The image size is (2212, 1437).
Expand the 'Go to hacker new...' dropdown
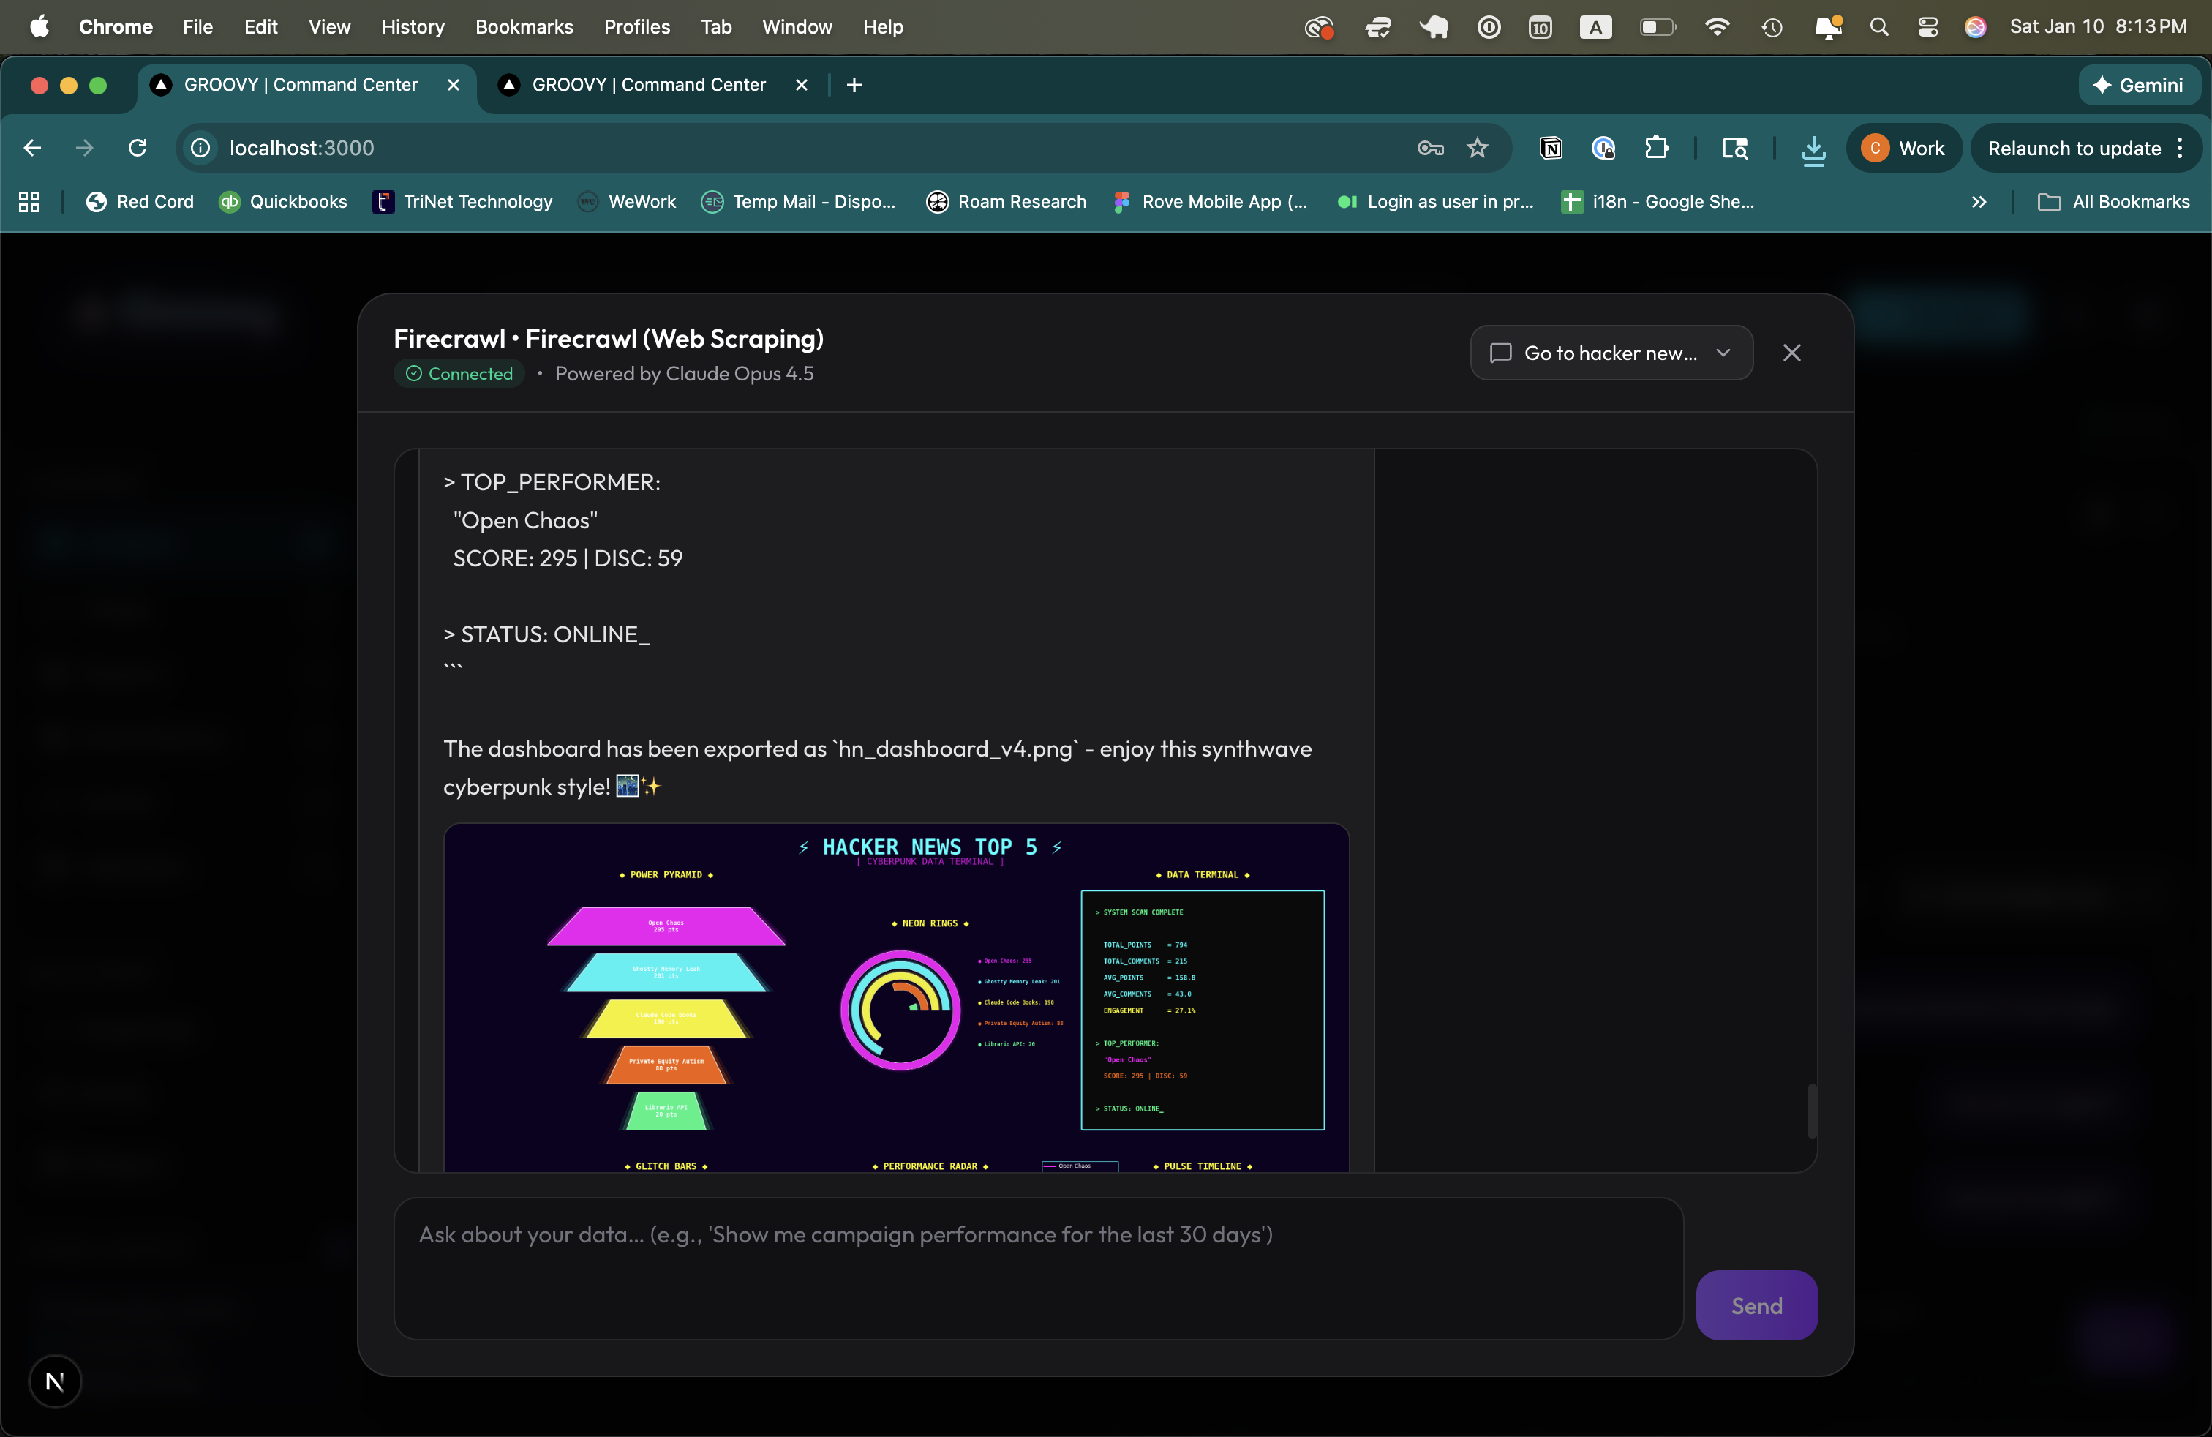[x=1723, y=353]
